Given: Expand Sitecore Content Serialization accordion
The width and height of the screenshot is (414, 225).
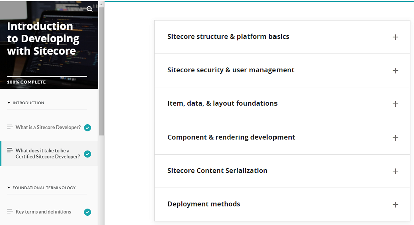Looking at the screenshot, I should pos(282,171).
